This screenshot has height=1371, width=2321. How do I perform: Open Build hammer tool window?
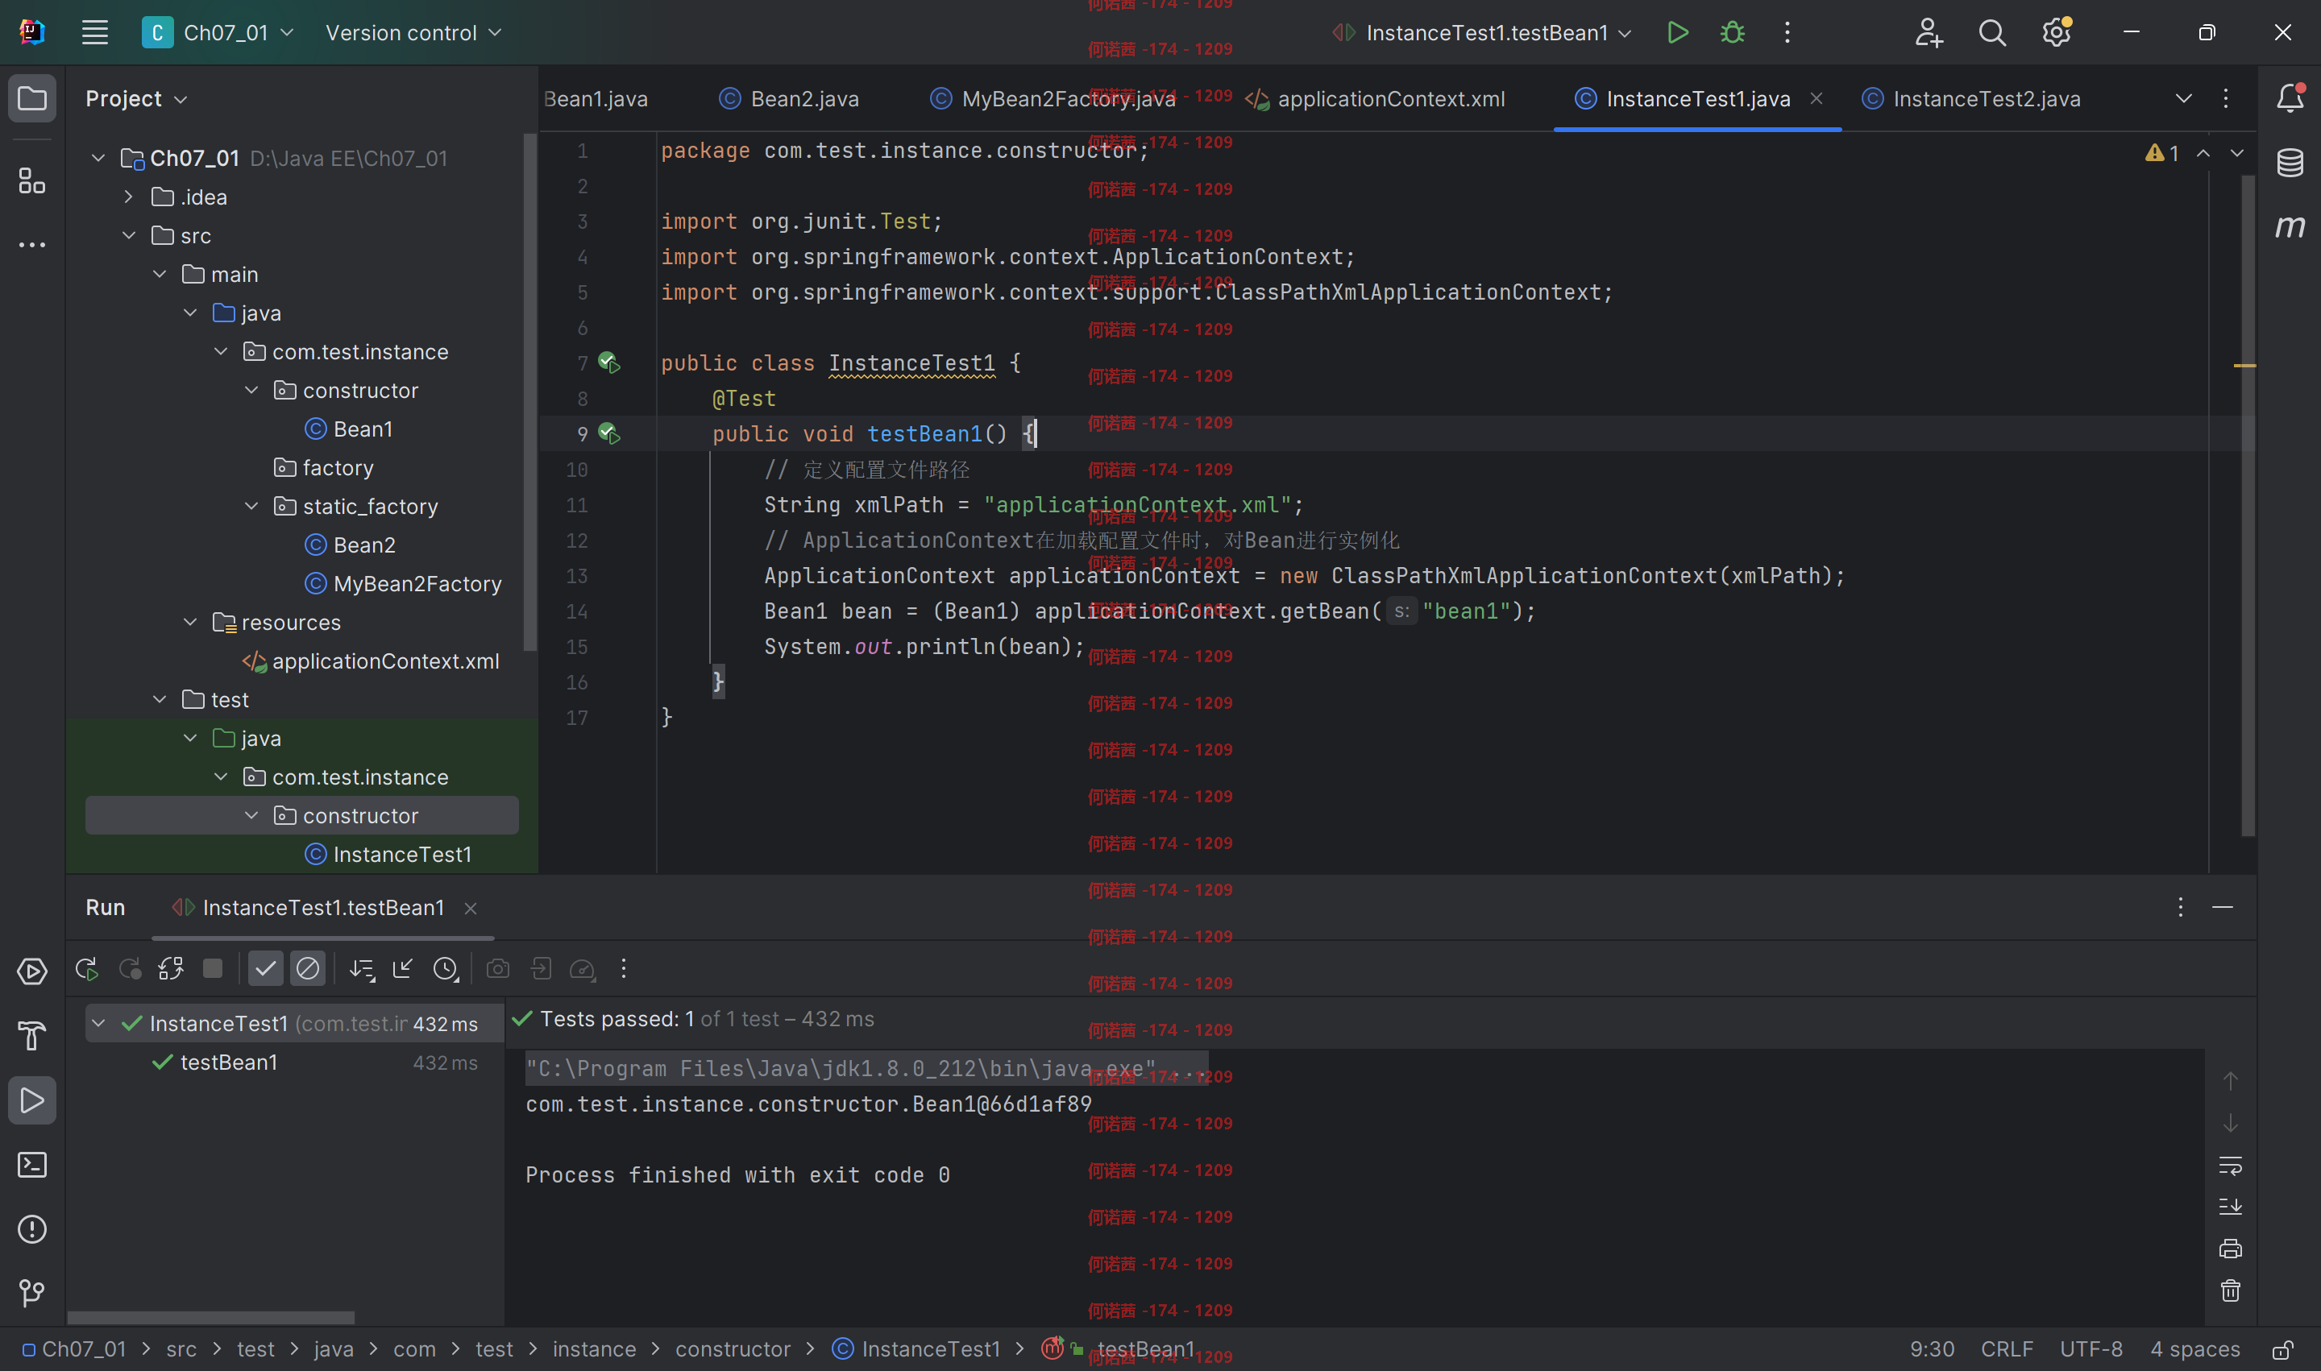point(32,1036)
